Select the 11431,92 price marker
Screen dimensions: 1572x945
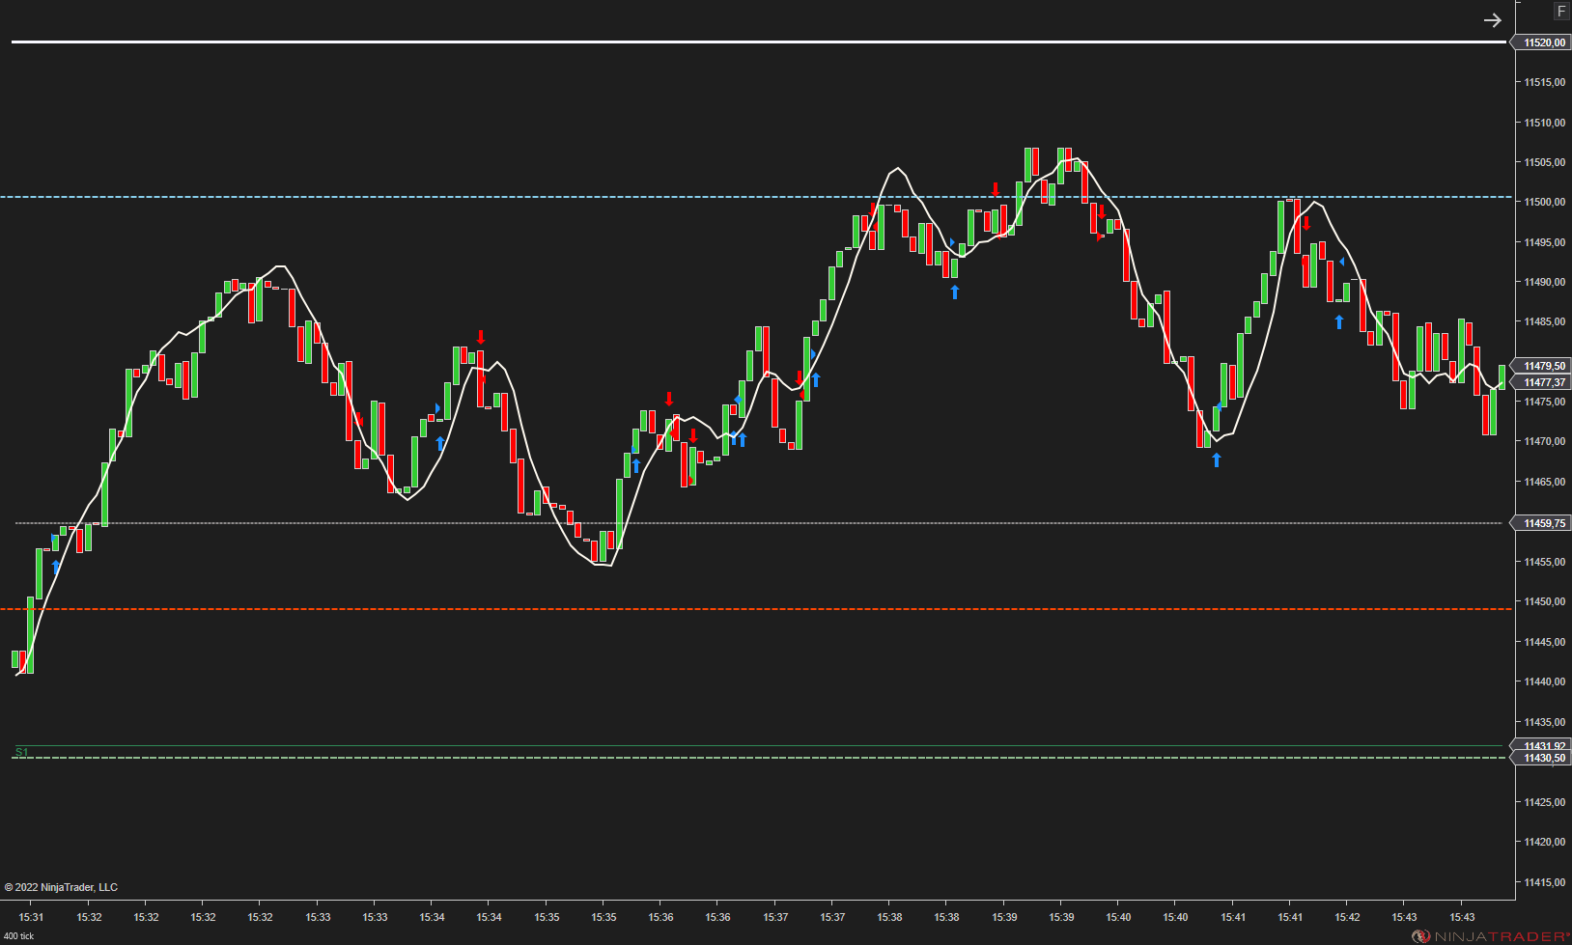pos(1542,746)
